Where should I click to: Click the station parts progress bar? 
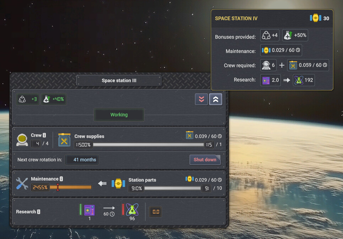(x=173, y=188)
